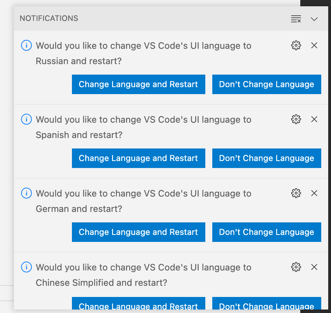Click info icon on German notification
This screenshot has height=313, width=331.
point(27,193)
